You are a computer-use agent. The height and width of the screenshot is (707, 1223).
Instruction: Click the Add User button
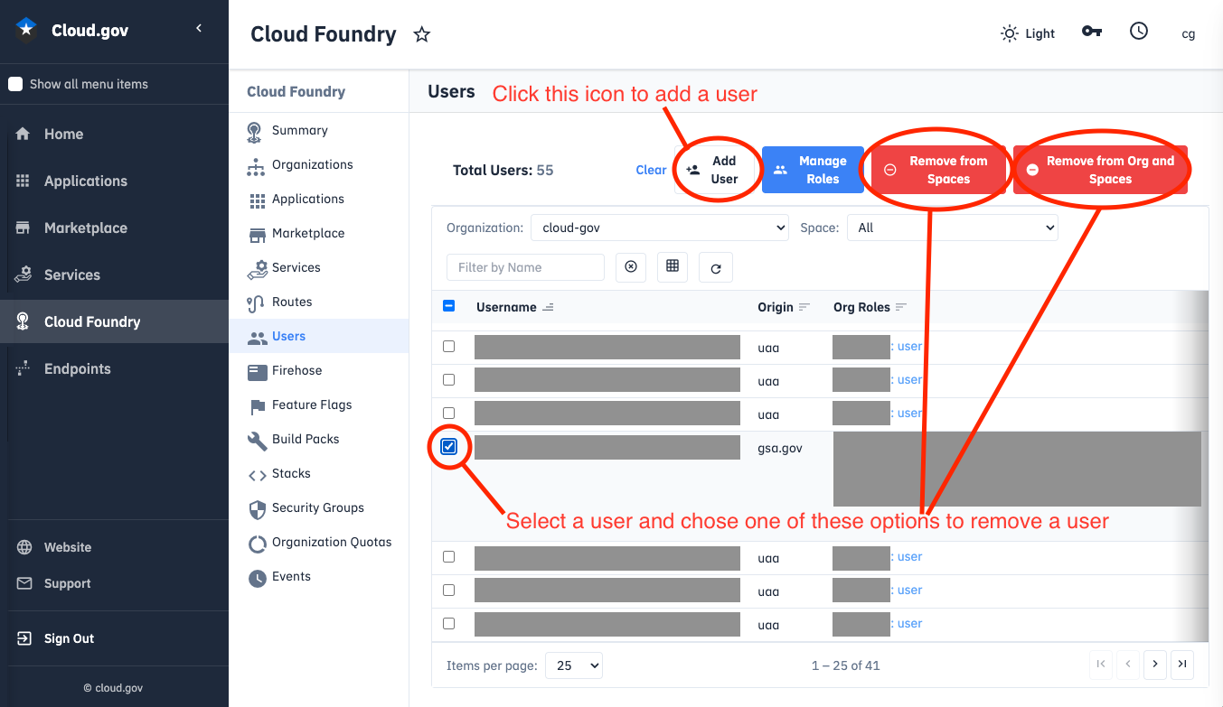pos(714,170)
